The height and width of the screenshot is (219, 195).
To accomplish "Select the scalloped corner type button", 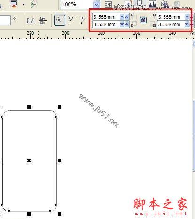I will coord(72,20).
